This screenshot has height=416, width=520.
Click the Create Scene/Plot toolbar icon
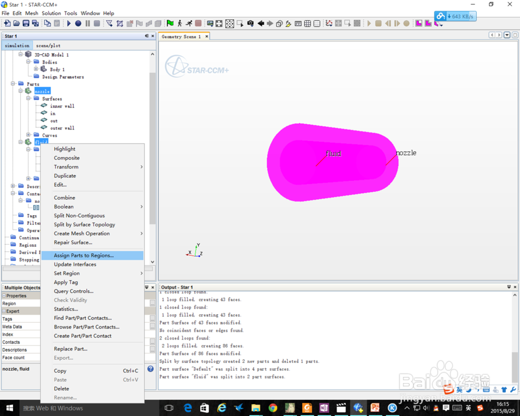tap(210, 23)
